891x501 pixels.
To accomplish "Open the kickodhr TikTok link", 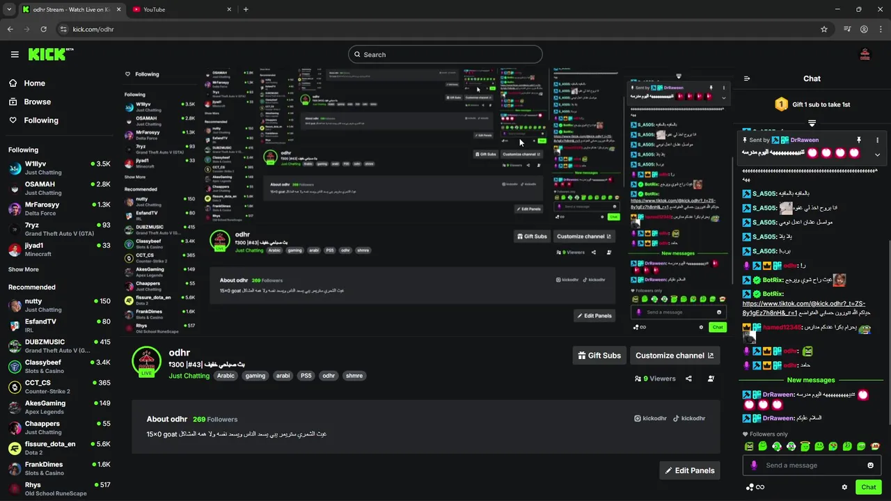I will click(688, 418).
